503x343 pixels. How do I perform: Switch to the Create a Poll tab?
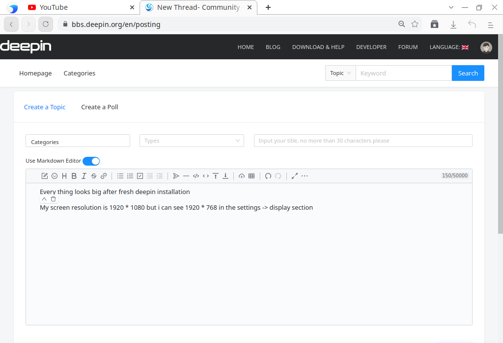99,107
